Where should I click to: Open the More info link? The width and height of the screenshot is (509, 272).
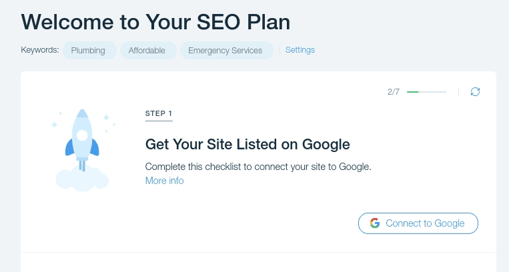(164, 181)
